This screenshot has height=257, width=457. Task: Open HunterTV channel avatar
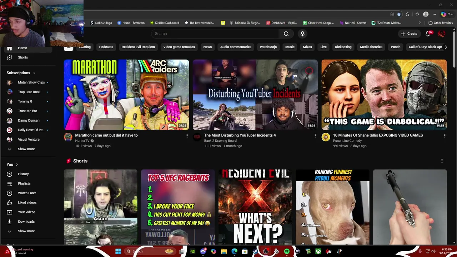pos(68,137)
